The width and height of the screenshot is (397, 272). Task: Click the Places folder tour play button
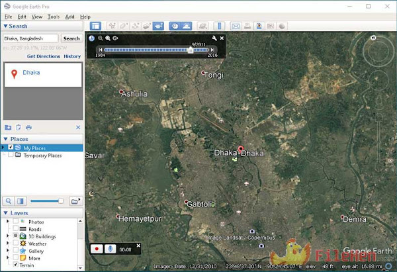pos(75,201)
